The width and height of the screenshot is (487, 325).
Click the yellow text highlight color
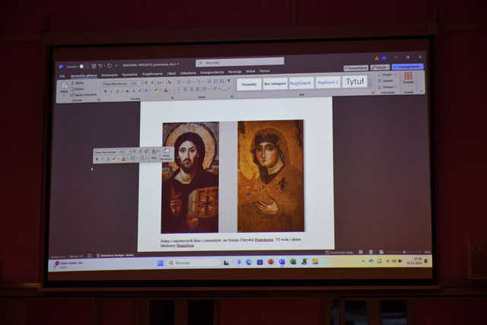(x=156, y=91)
